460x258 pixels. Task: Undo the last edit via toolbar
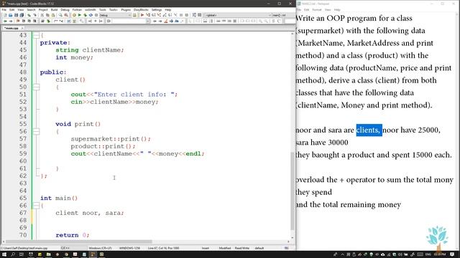(x=29, y=15)
